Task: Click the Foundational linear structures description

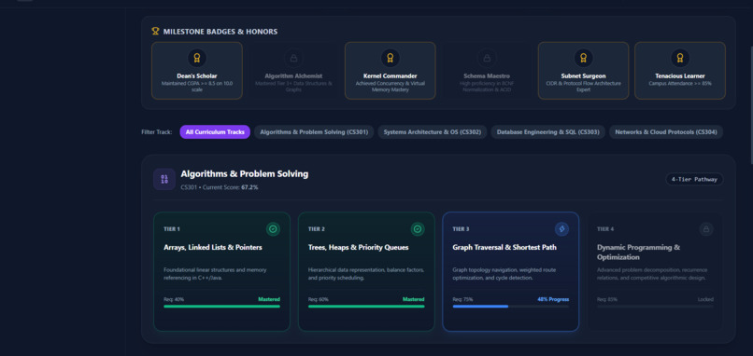Action: click(x=215, y=274)
